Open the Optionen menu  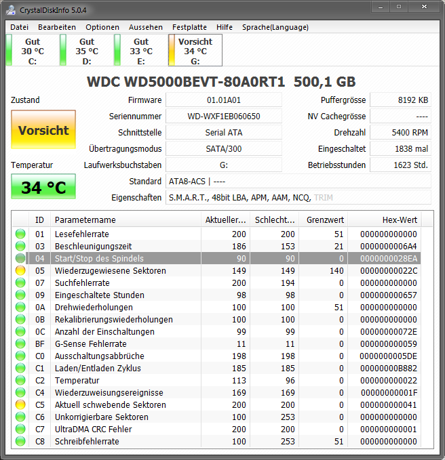point(102,27)
